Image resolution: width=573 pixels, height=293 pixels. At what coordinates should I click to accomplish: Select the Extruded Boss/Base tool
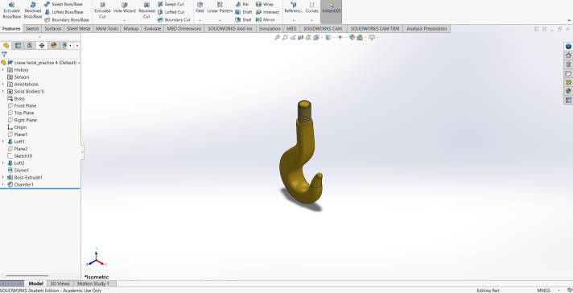pos(12,10)
